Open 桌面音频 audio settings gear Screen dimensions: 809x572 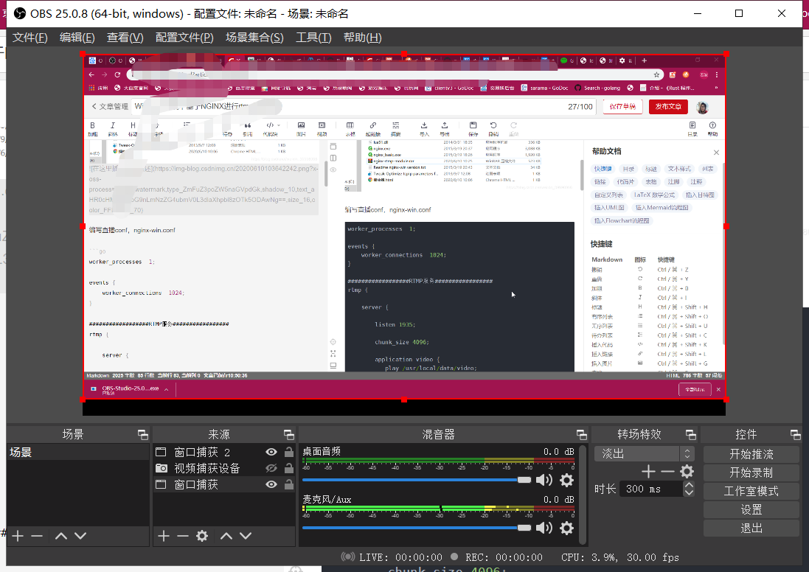566,480
